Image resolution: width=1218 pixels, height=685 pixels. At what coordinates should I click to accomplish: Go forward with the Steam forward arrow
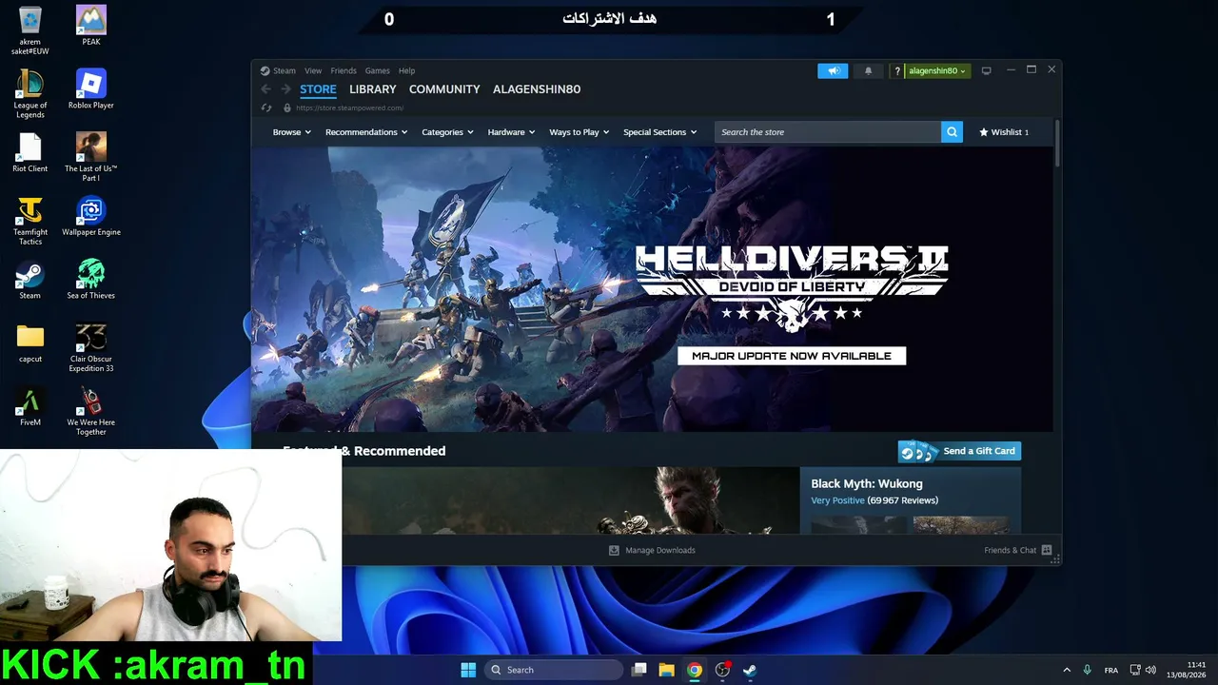coord(285,89)
